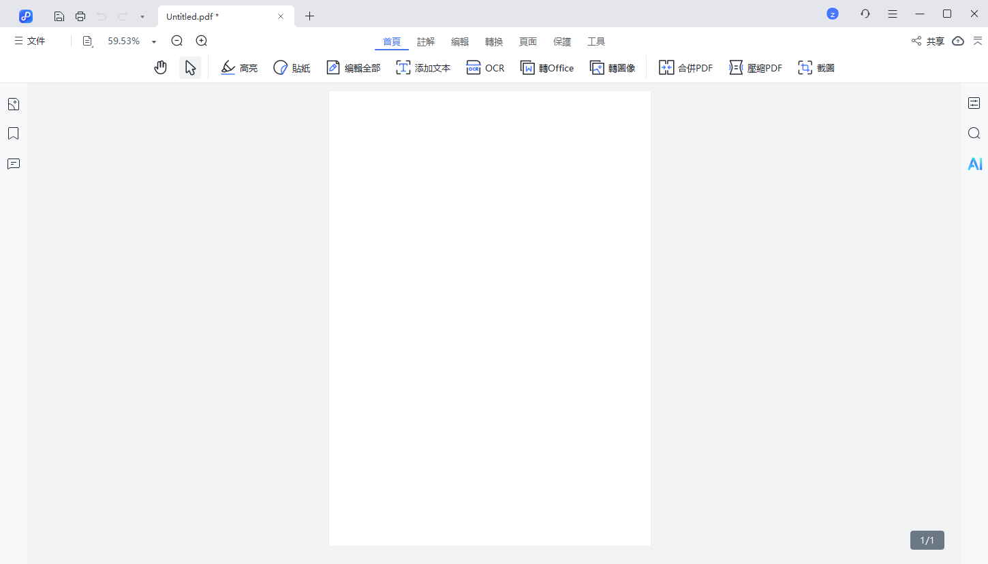Toggle the properties panel on right
Viewport: 988px width, 564px height.
[x=974, y=103]
